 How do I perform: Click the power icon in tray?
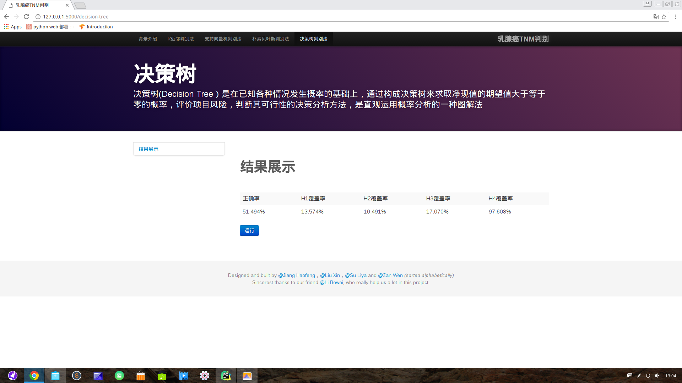coord(648,376)
